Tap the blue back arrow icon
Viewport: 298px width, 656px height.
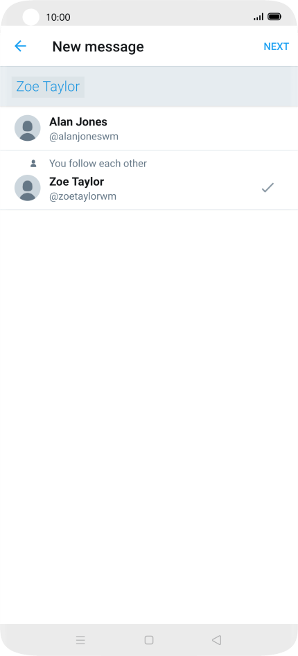point(20,46)
